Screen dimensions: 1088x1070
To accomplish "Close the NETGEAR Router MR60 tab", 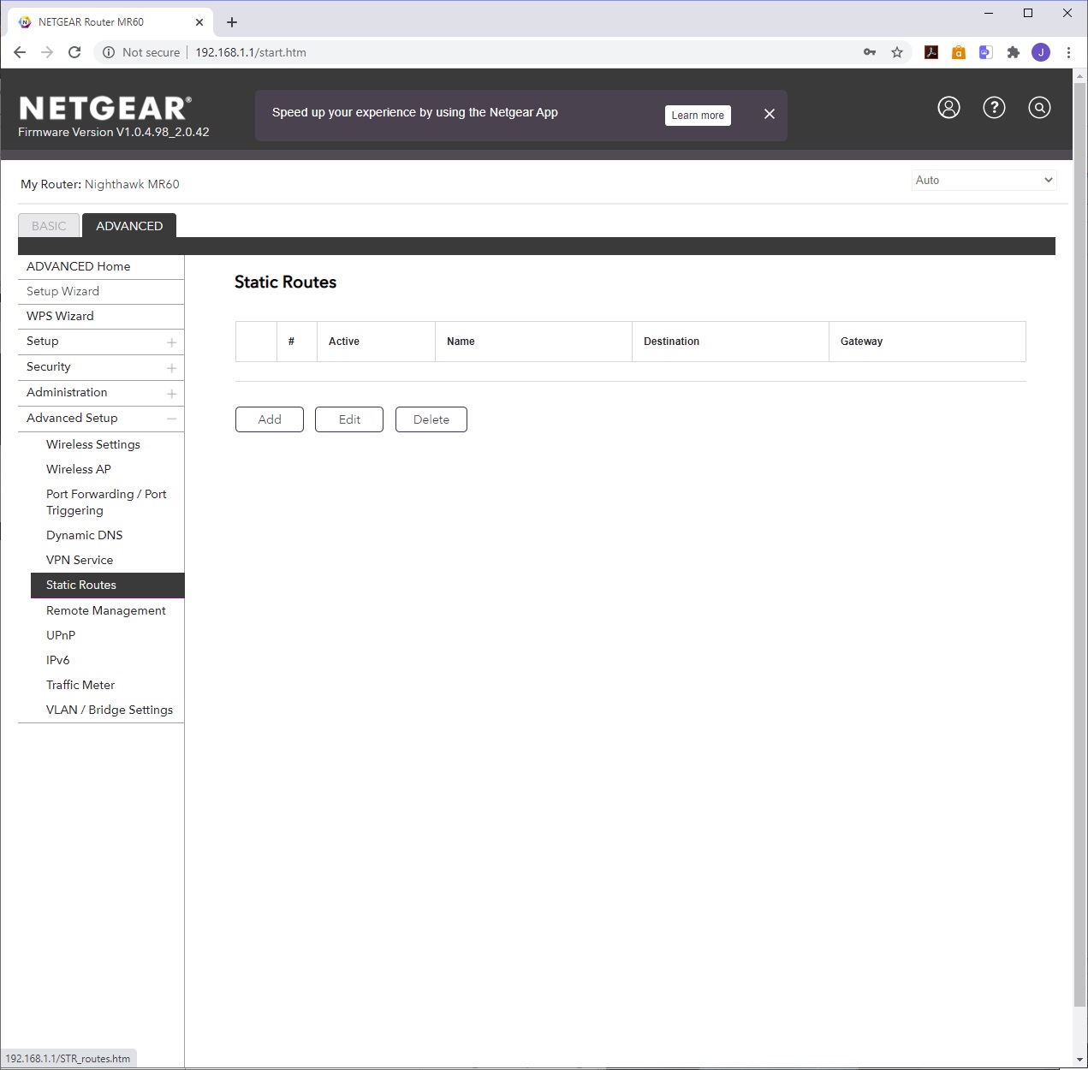I will click(199, 22).
